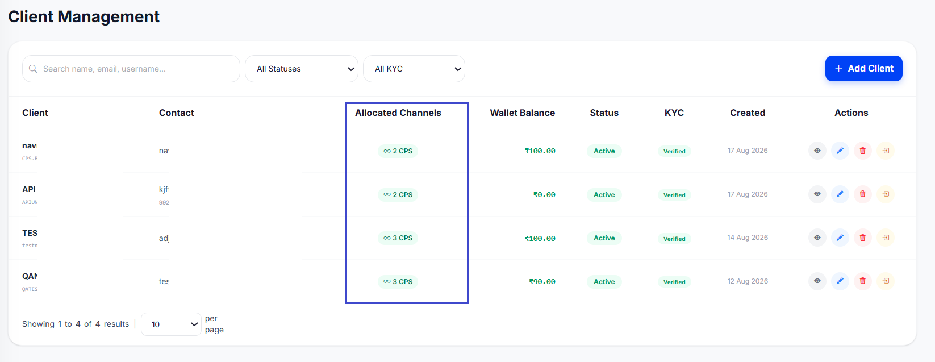Click the 12 Aug 2026 created date
Viewport: 935px width, 362px height.
click(748, 281)
